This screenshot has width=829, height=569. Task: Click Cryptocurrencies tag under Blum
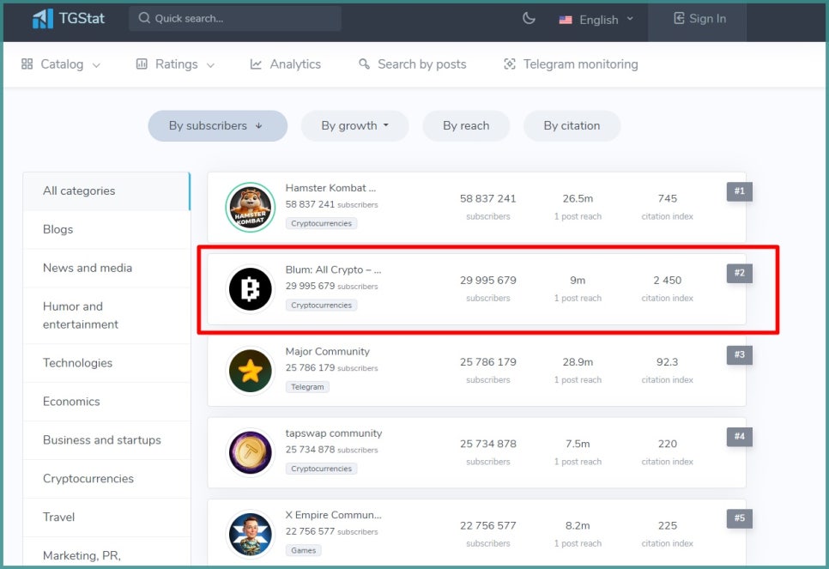point(321,306)
